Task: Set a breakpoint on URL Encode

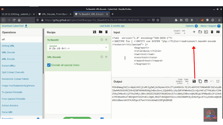Action: pos(106,57)
